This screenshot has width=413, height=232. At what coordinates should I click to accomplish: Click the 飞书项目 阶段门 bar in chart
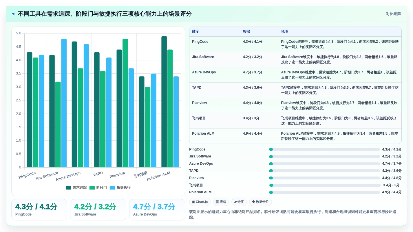click(148, 127)
